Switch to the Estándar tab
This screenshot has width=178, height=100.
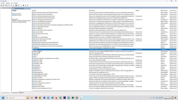click(21, 92)
